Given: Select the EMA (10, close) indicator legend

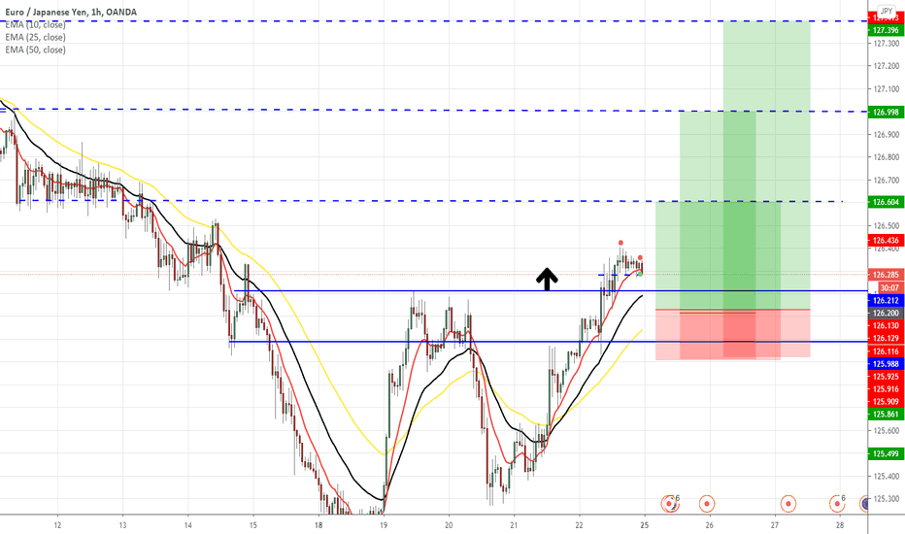Looking at the screenshot, I should point(35,25).
